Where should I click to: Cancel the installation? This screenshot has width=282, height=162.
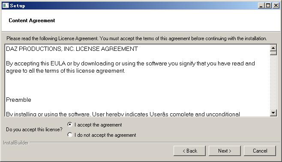tap(260, 151)
